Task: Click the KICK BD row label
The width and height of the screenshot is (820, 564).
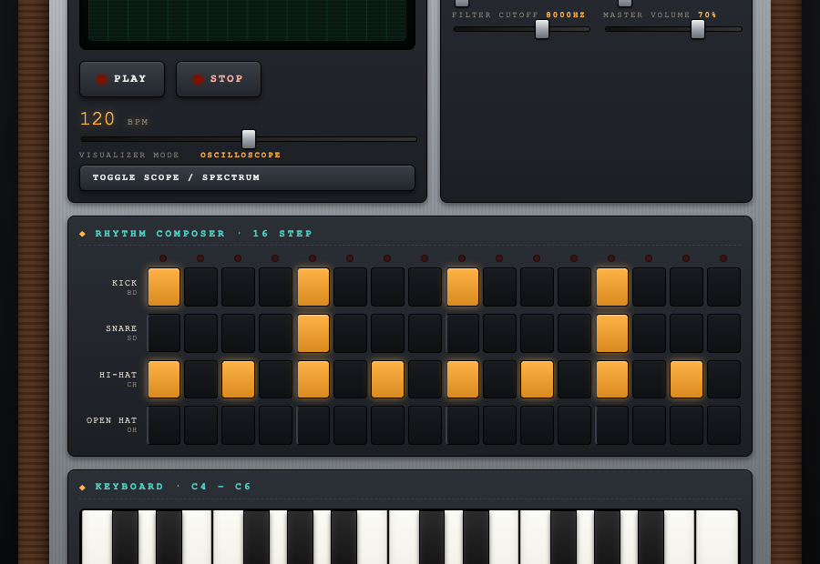Action: pyautogui.click(x=125, y=287)
